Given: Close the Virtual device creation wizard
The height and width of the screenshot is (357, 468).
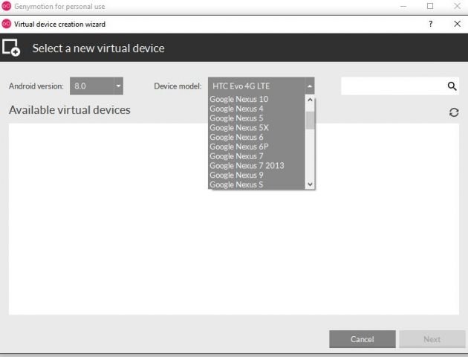Looking at the screenshot, I should click(x=456, y=24).
